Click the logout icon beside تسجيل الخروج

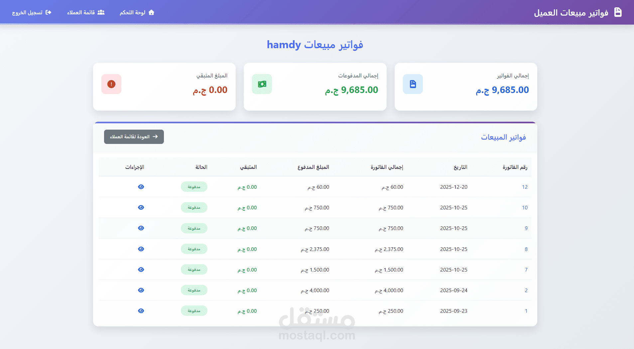pyautogui.click(x=49, y=12)
